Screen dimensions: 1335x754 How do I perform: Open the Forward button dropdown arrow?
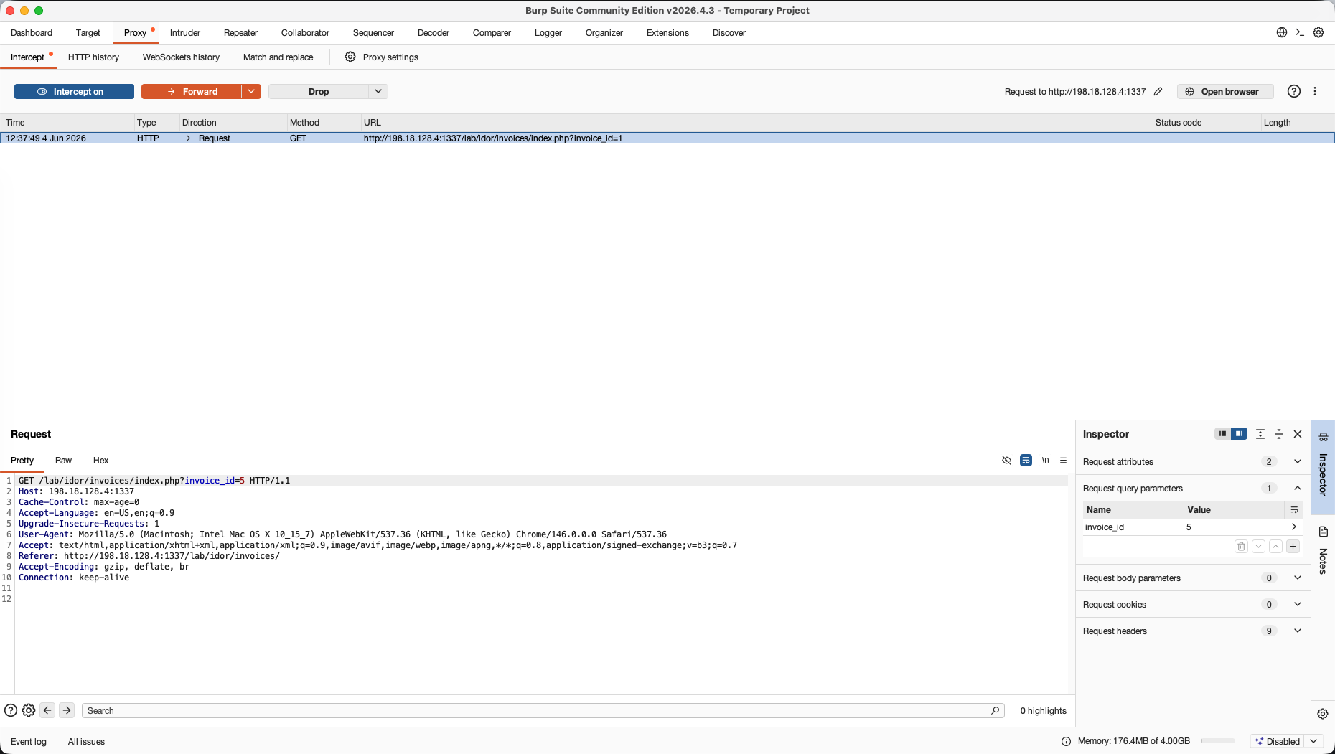[x=251, y=91]
